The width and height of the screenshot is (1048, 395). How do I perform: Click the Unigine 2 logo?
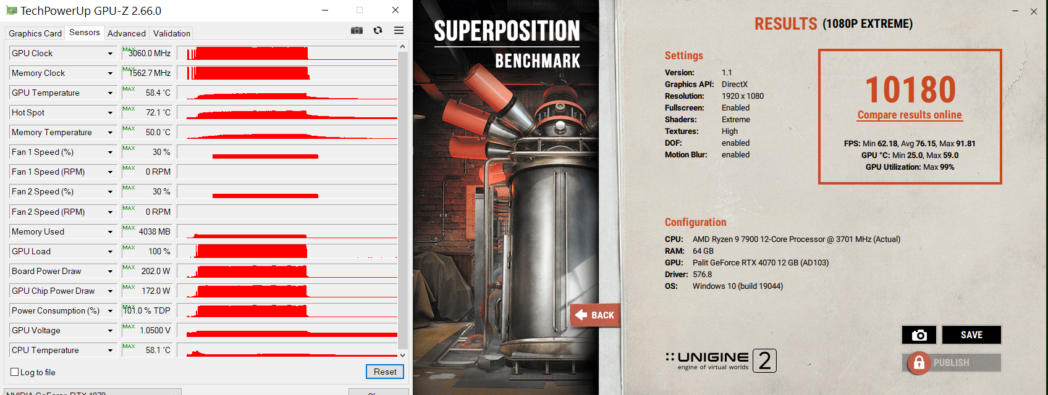tap(720, 361)
